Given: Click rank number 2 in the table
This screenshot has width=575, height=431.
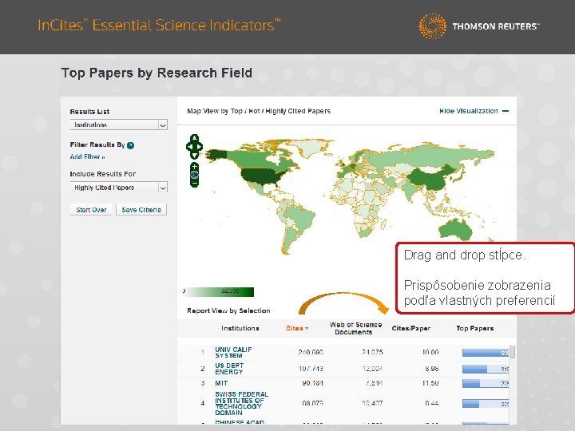Looking at the screenshot, I should pos(202,369).
